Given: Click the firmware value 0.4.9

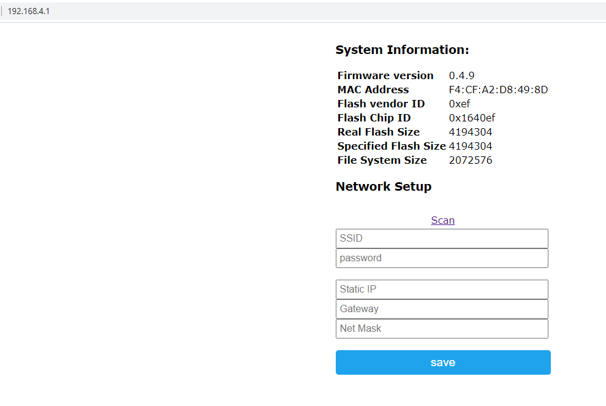Looking at the screenshot, I should coord(461,75).
